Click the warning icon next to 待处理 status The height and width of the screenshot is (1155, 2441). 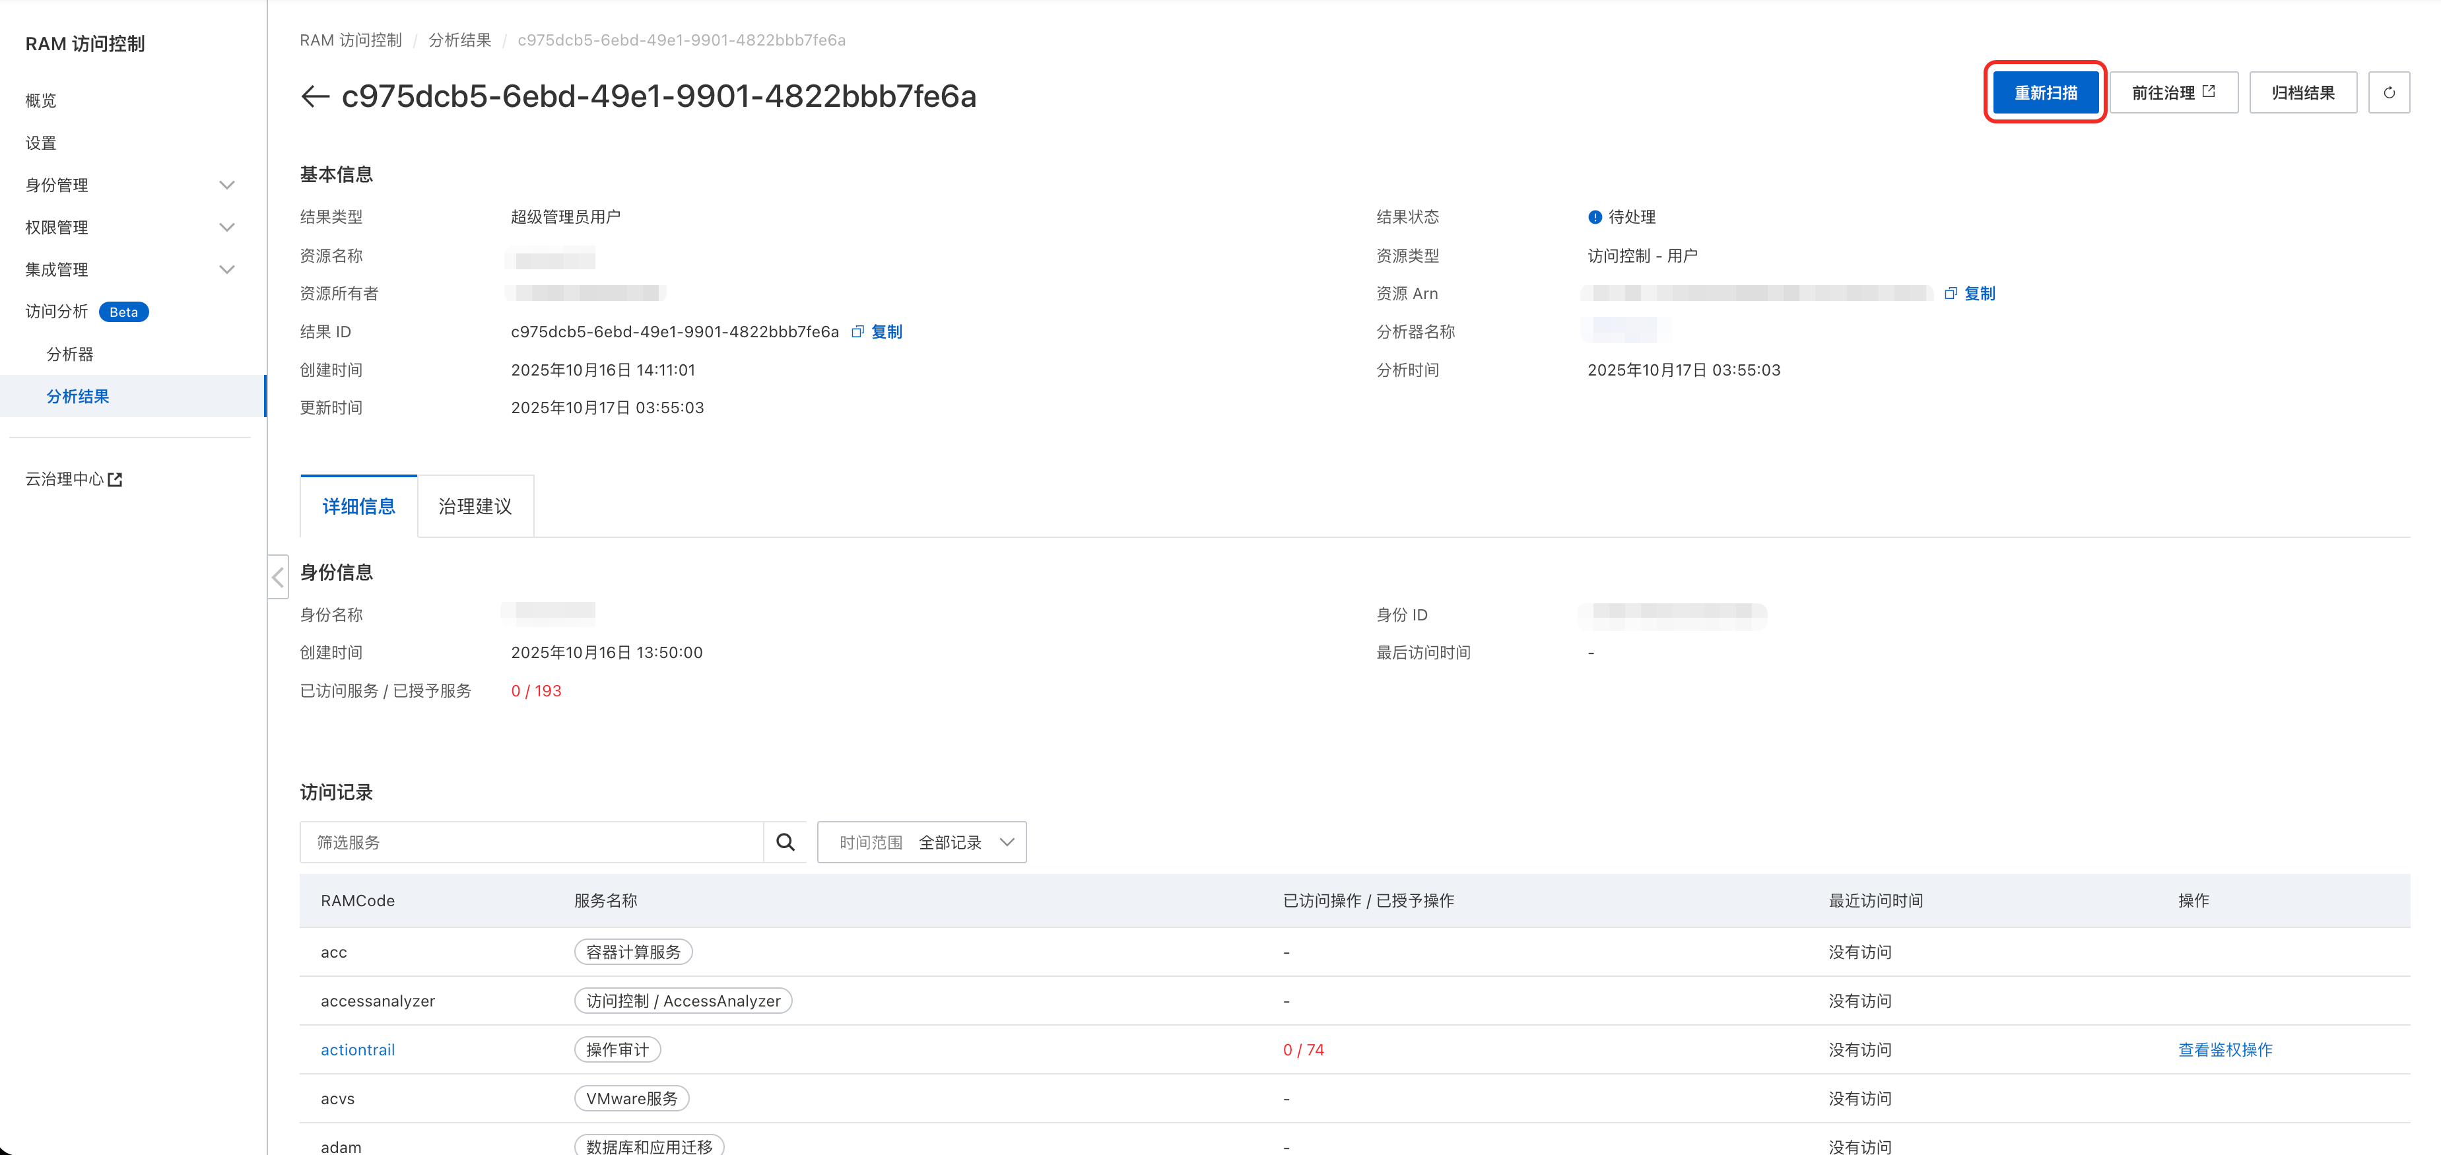tap(1594, 216)
